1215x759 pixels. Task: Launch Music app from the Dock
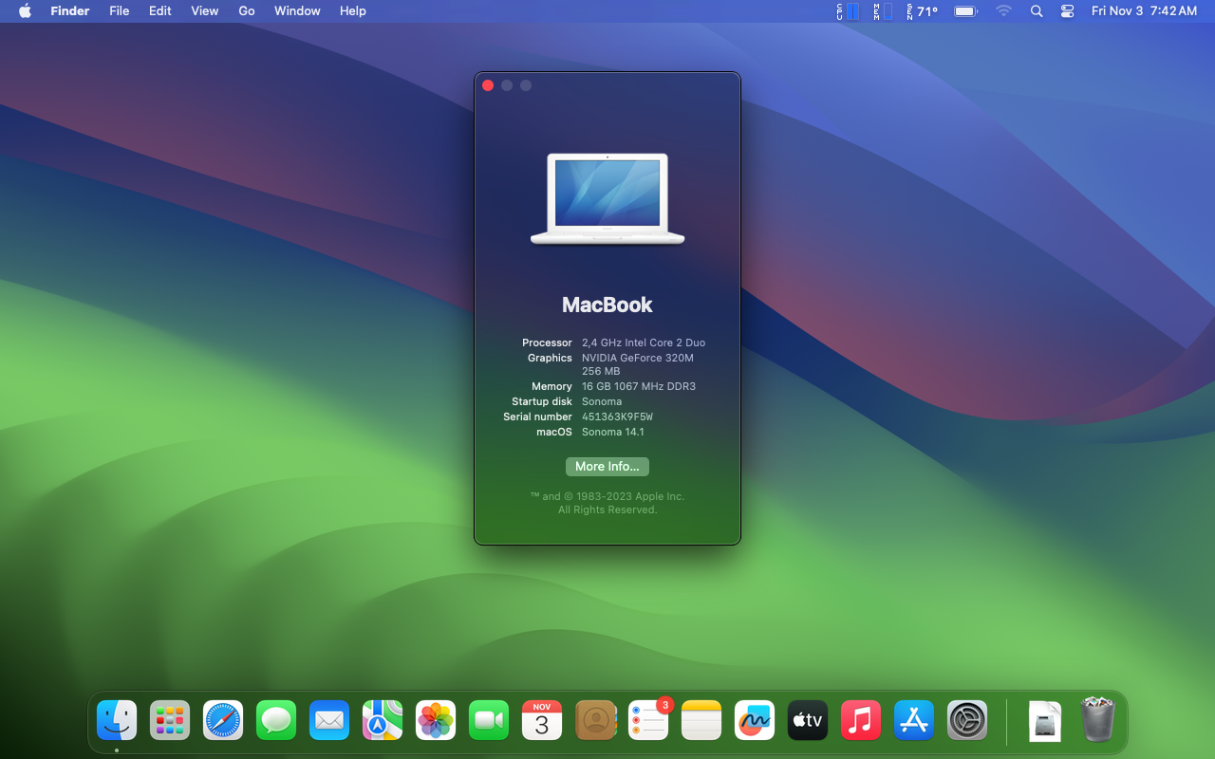861,721
